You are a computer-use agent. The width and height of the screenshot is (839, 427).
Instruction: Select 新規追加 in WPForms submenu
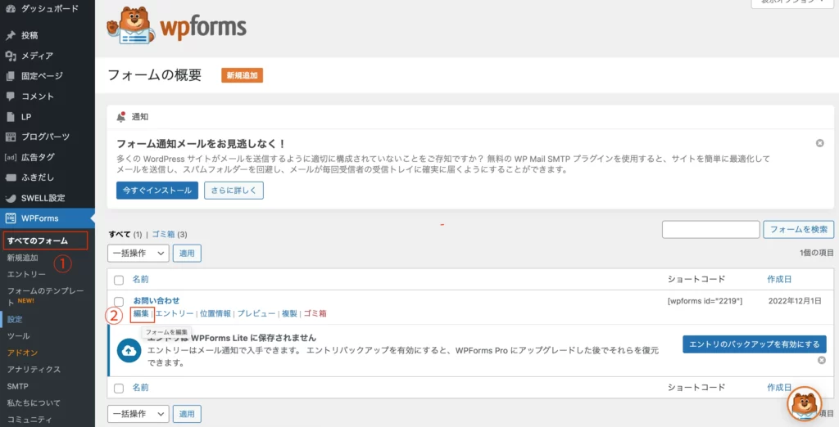[22, 258]
